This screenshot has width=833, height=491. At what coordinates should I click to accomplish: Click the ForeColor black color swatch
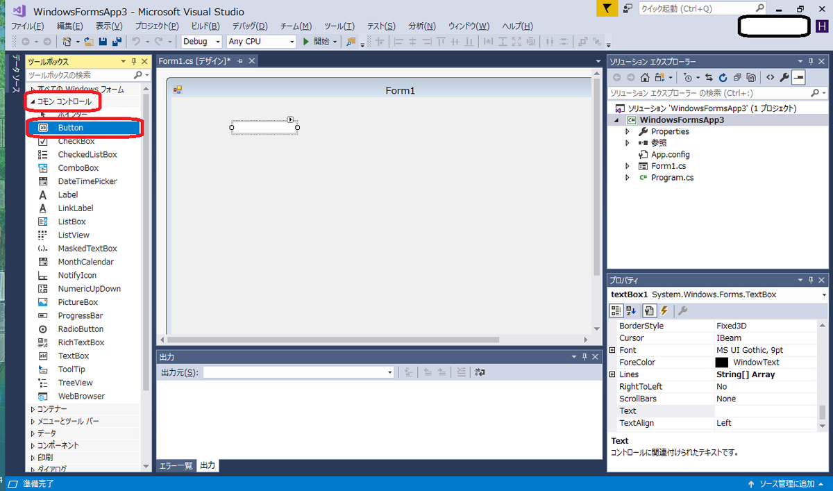coord(721,363)
